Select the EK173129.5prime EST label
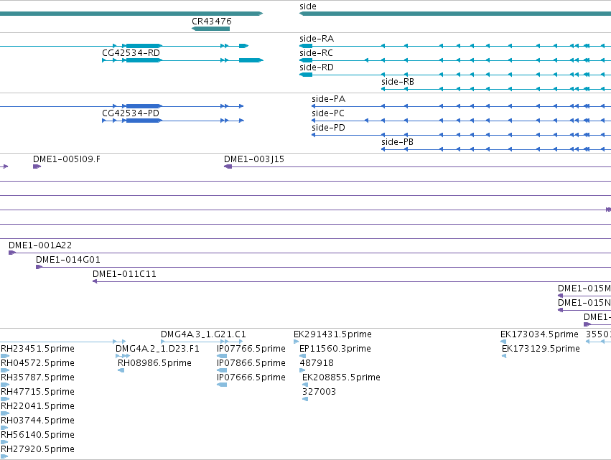 pos(541,349)
